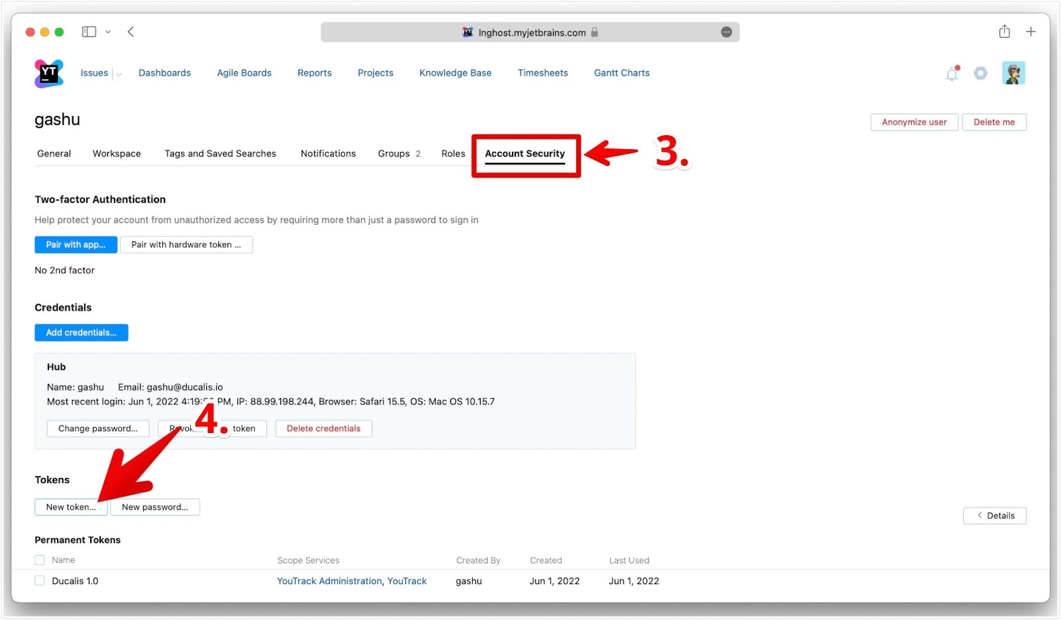Click the user avatar in the top corner
Screen dimensions: 1061x620
click(1013, 73)
